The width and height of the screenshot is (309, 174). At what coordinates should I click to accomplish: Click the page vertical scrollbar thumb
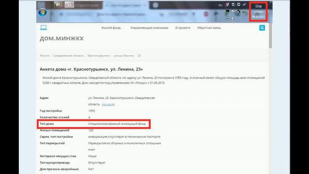[x=270, y=35]
